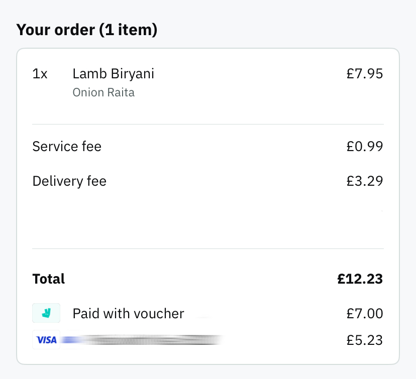Click the Visa card logo
Viewport: 416px width, 379px height.
point(46,340)
